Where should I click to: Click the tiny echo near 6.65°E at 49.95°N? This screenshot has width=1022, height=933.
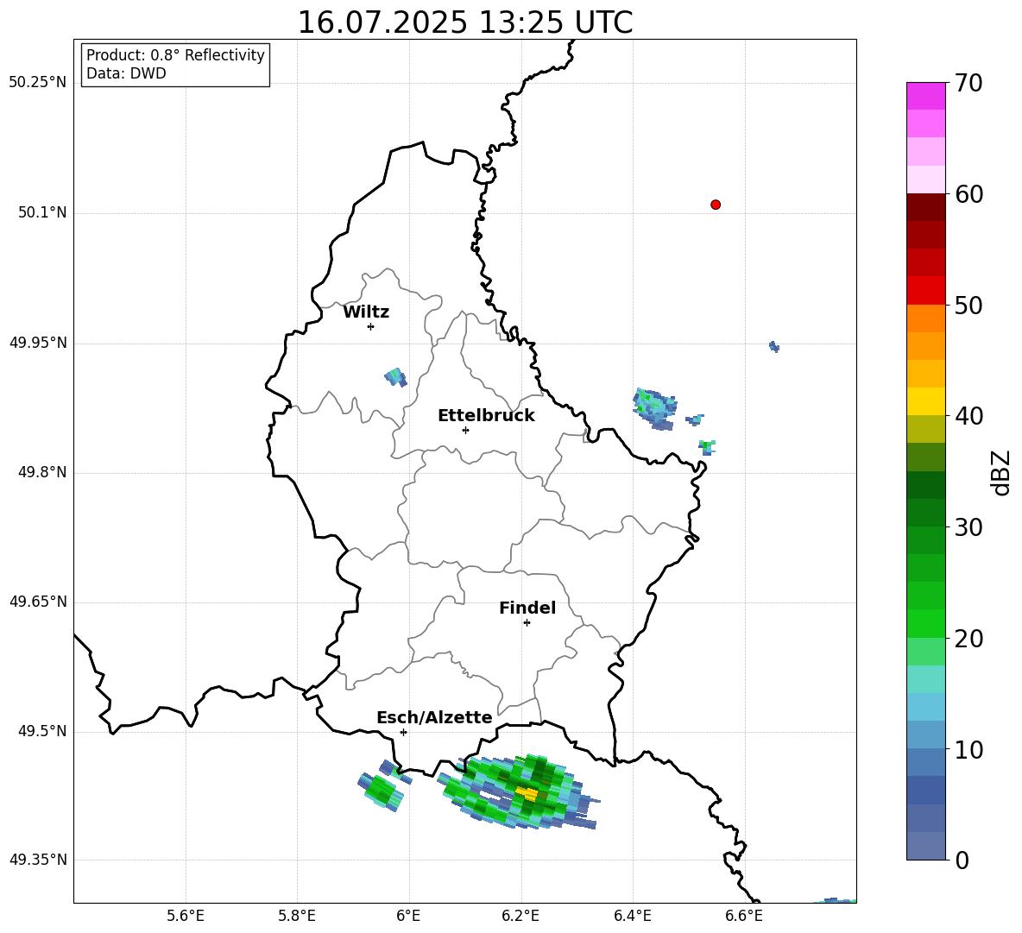click(774, 347)
